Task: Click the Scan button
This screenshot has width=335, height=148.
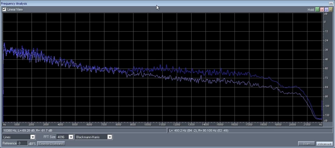Action: [x=306, y=144]
